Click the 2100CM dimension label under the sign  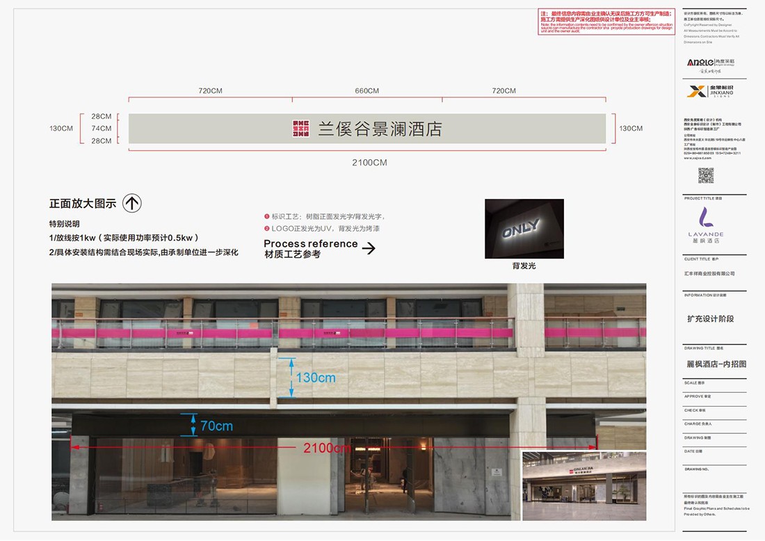(x=369, y=163)
